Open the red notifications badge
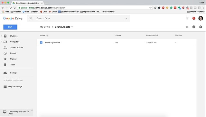 (x=194, y=18)
